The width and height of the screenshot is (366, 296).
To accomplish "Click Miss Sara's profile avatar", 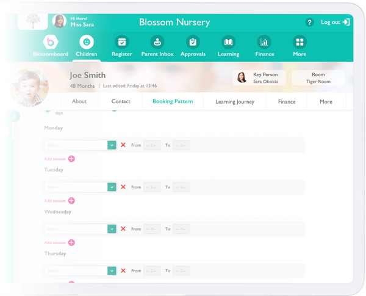I will point(59,21).
